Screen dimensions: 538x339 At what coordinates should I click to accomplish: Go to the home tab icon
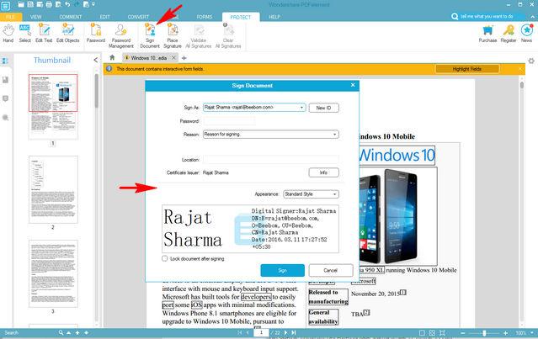(x=112, y=57)
